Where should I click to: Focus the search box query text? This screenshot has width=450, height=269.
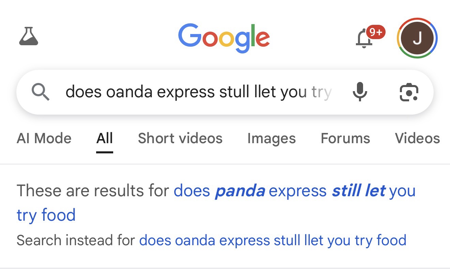pos(198,92)
